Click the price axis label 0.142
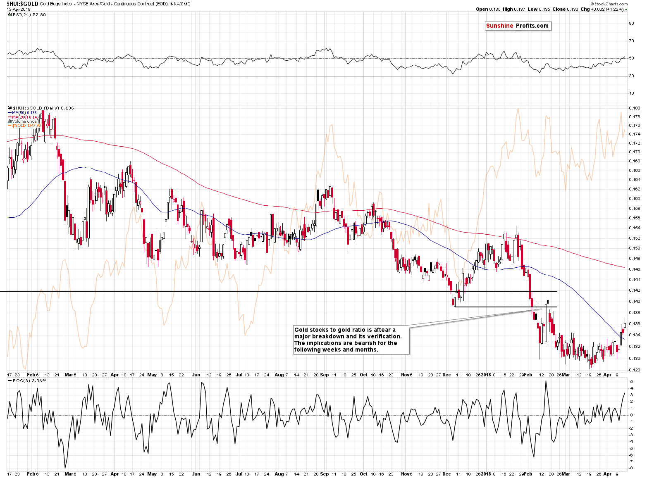This screenshot has width=647, height=478. [x=635, y=290]
